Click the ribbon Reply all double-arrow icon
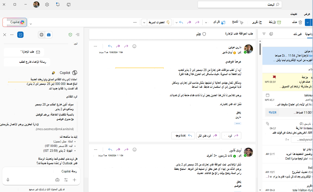 tap(189, 22)
